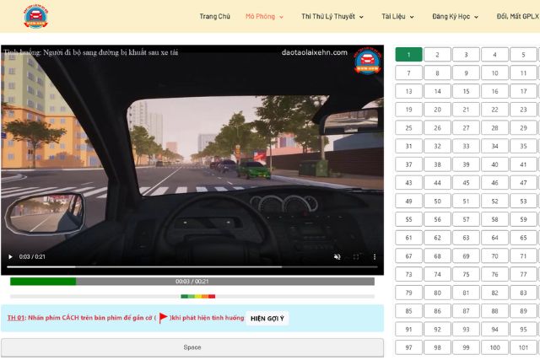The image size is (540, 360).
Task: Select situation 83
Action: [x=523, y=293]
